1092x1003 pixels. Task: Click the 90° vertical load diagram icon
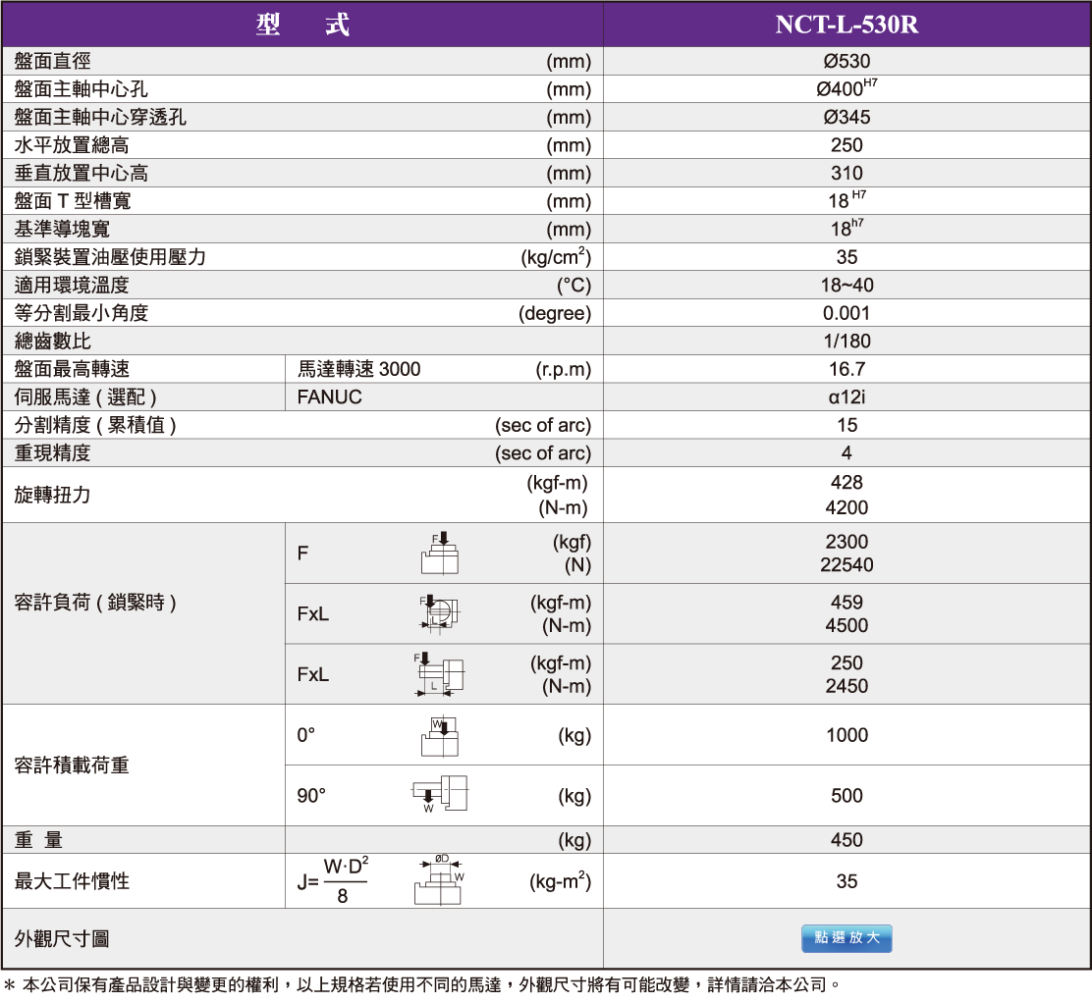tap(439, 794)
